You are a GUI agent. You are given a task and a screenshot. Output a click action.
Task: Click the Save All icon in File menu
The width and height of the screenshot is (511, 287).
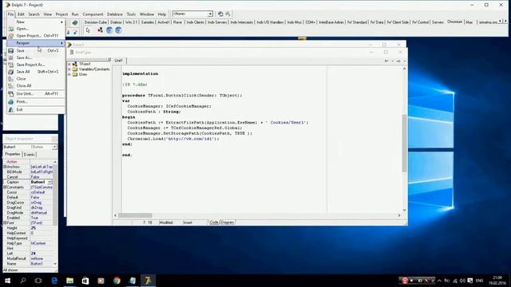click(11, 72)
